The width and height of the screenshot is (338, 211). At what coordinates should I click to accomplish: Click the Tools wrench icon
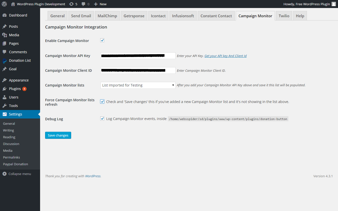click(x=5, y=106)
